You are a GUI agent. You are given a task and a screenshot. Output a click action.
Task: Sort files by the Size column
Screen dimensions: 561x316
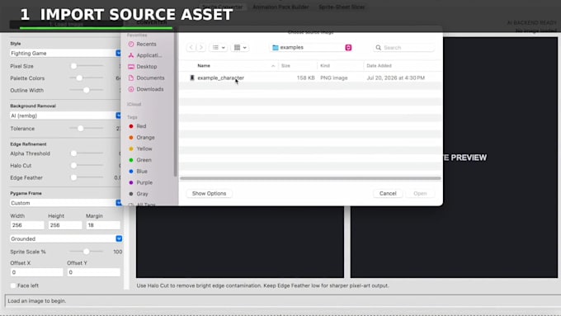tap(285, 65)
